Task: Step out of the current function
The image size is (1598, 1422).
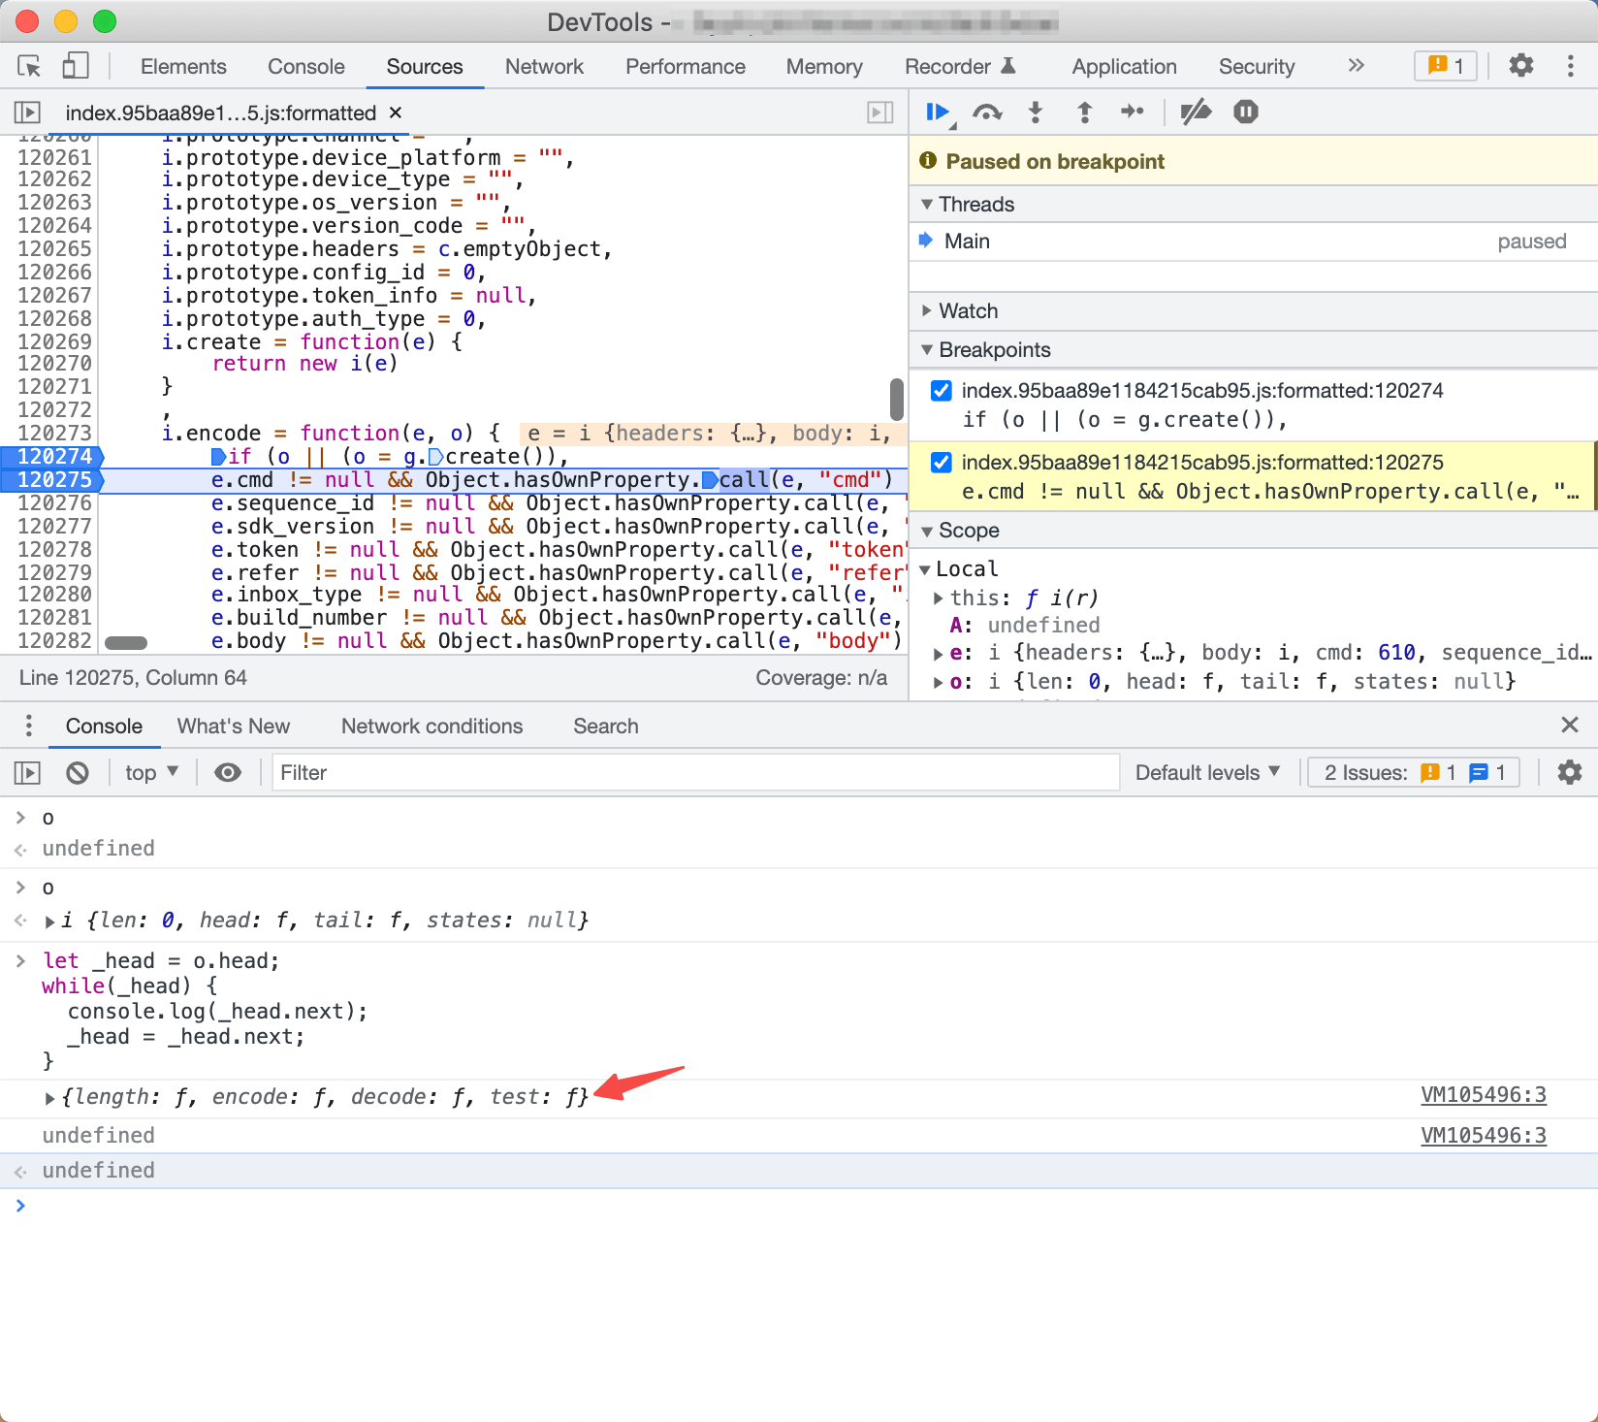Action: pyautogui.click(x=1083, y=112)
